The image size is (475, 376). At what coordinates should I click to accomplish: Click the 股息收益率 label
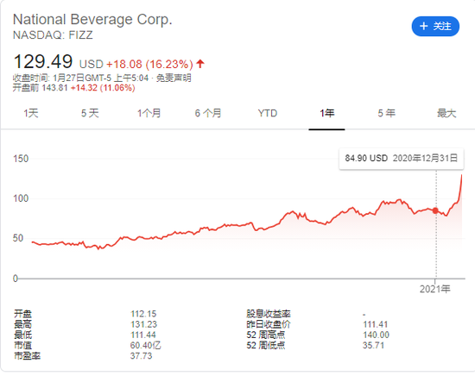(x=269, y=314)
